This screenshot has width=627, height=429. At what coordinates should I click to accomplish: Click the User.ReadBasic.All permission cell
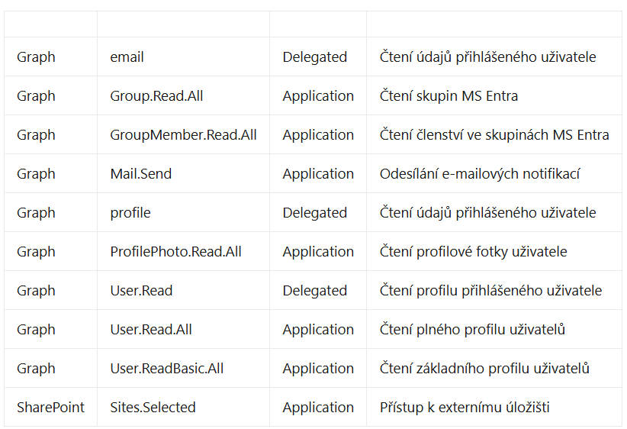tap(167, 369)
